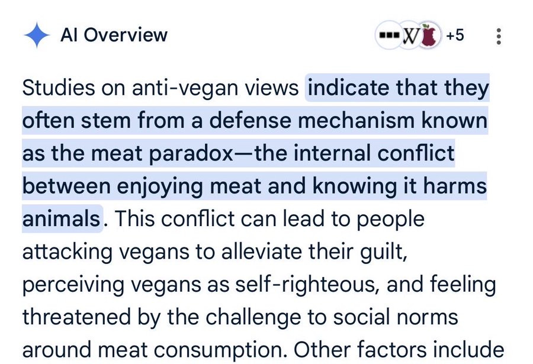Click the word "Studies" starting the paragraph
The image size is (533, 364).
click(57, 89)
